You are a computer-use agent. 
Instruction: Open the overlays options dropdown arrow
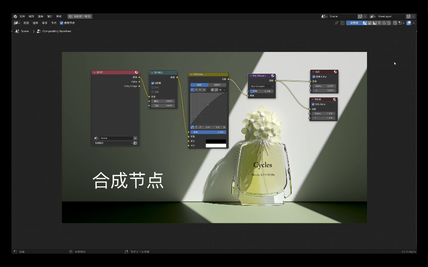pos(414,23)
